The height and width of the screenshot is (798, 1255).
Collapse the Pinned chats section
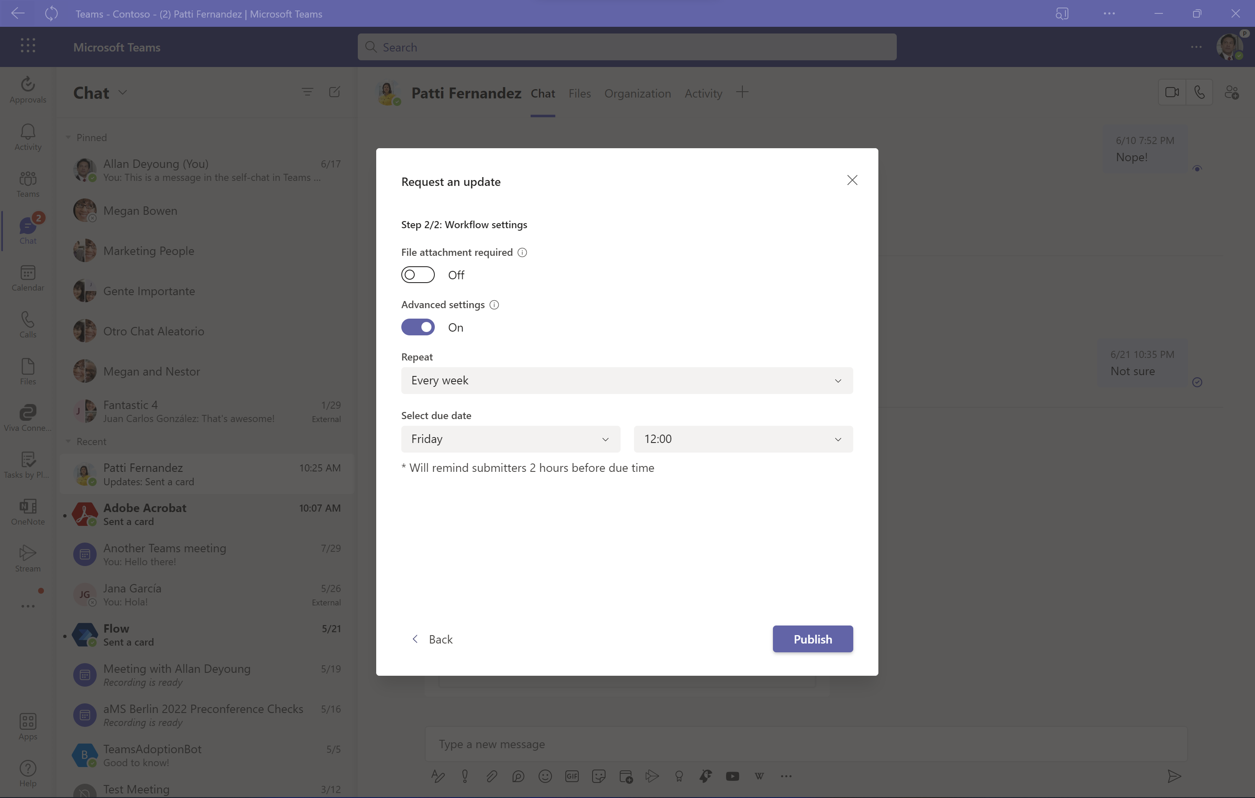coord(68,137)
